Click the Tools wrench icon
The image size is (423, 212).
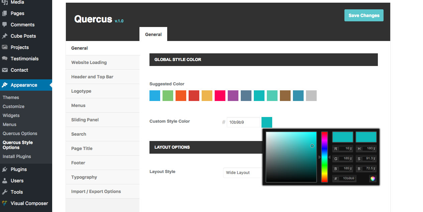pos(5,192)
